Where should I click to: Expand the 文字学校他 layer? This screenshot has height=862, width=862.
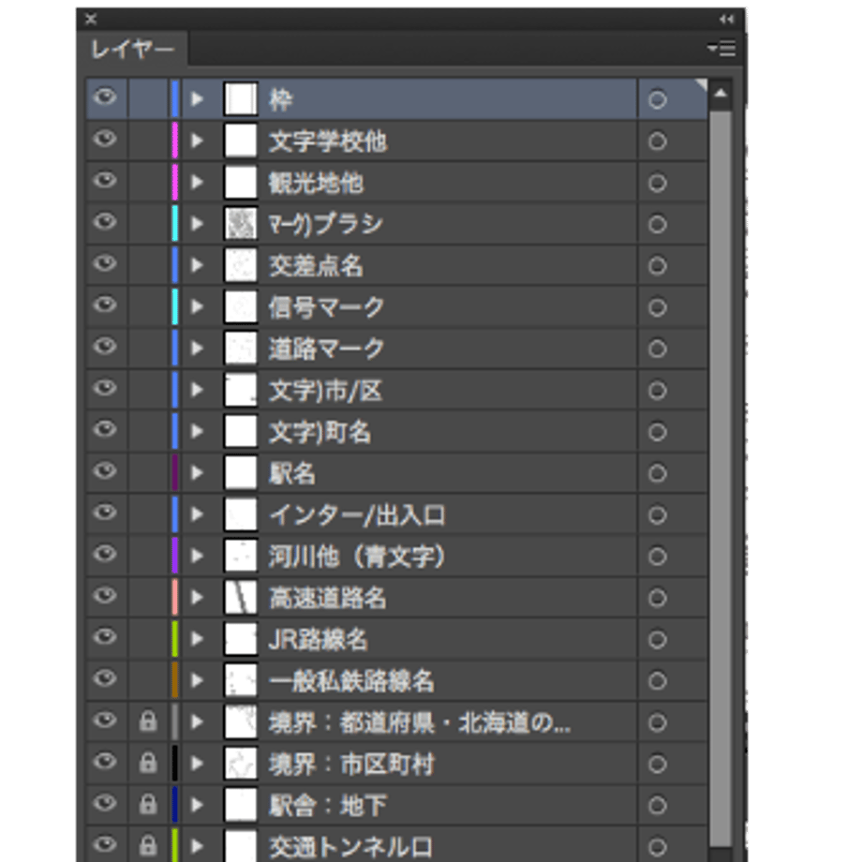pos(197,141)
